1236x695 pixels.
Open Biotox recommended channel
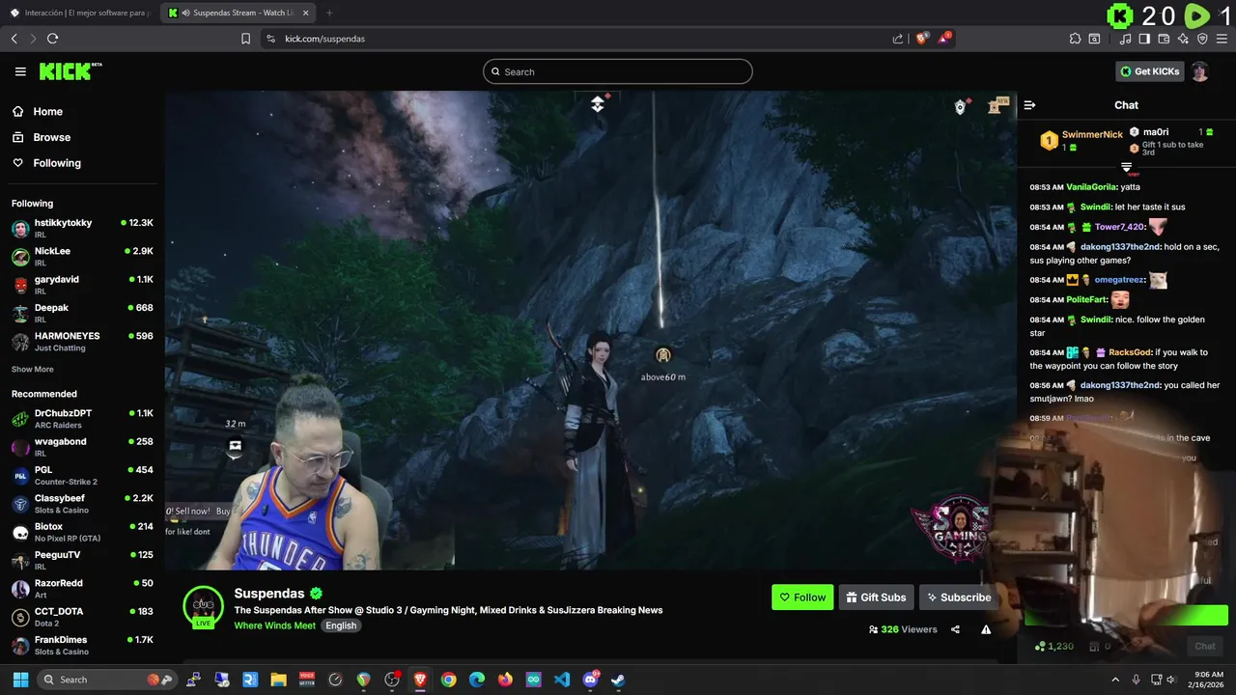(82, 532)
